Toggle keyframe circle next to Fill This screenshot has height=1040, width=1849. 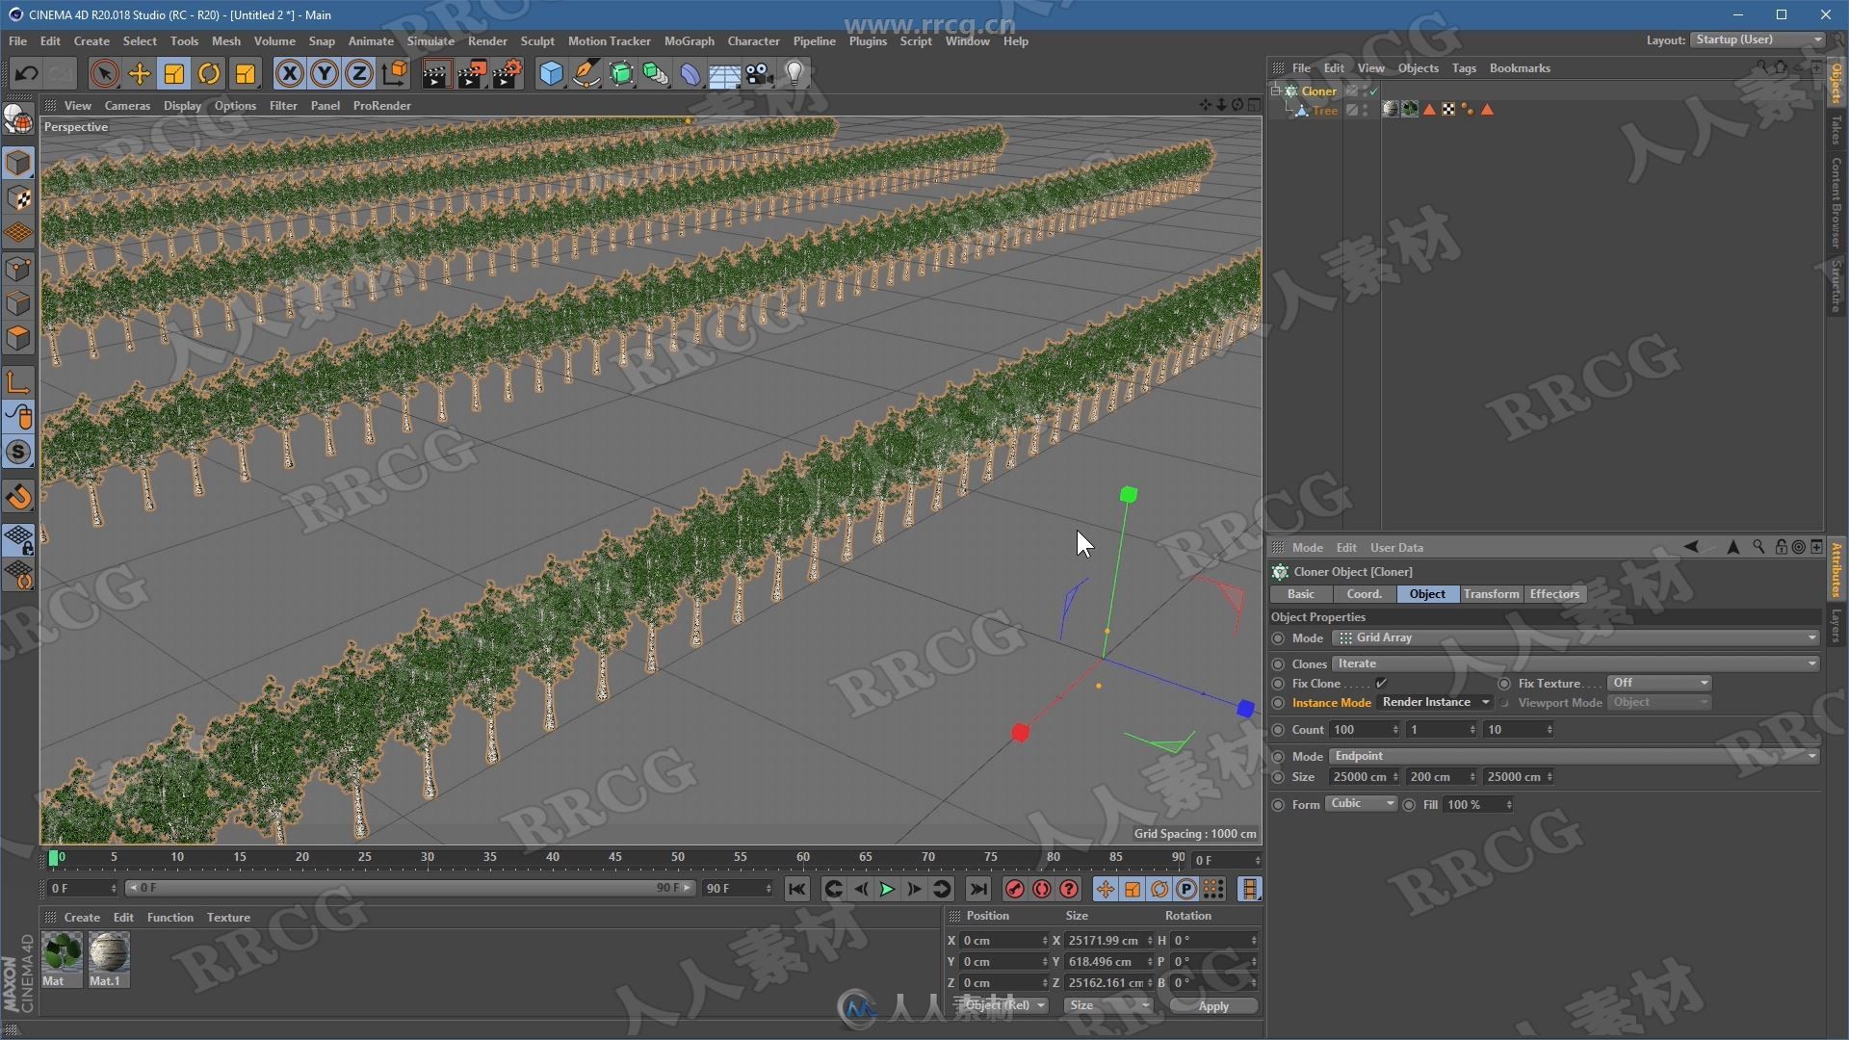coord(1409,805)
